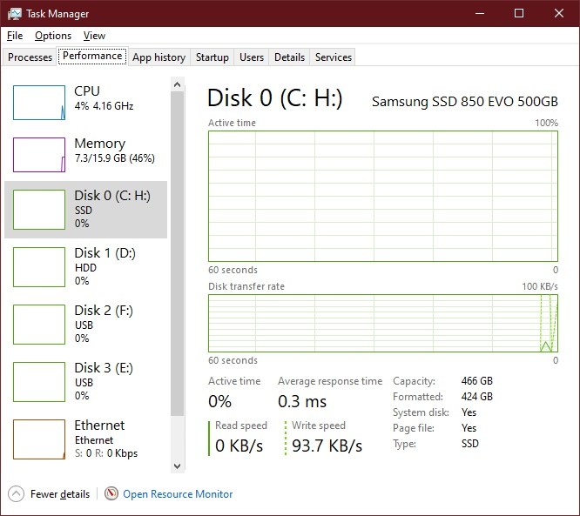Open the View menu
Screen dimensions: 580x516
(x=94, y=36)
